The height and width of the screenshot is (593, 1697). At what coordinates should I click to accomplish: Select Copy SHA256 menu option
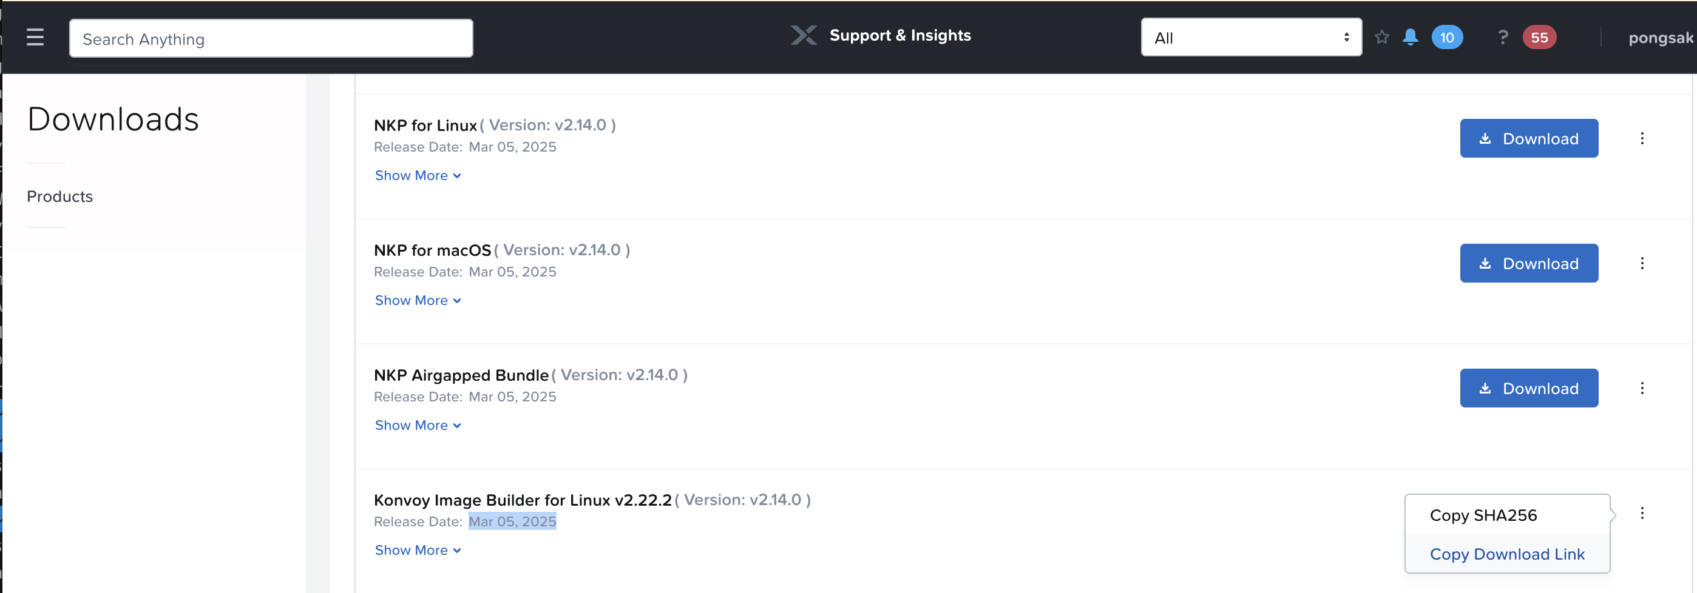(1483, 515)
